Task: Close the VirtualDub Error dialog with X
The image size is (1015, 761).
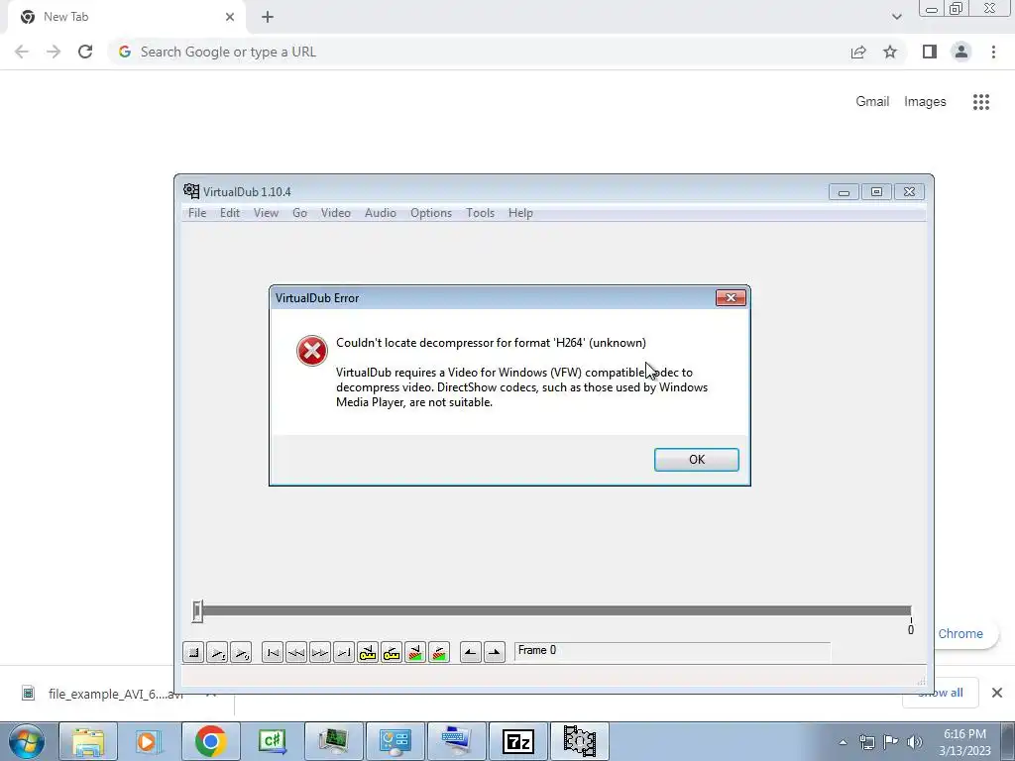Action: pos(731,297)
